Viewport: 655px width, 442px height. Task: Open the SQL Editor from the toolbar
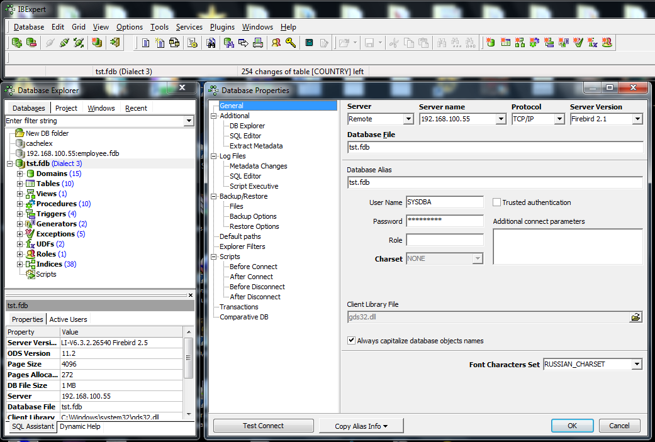(x=145, y=43)
